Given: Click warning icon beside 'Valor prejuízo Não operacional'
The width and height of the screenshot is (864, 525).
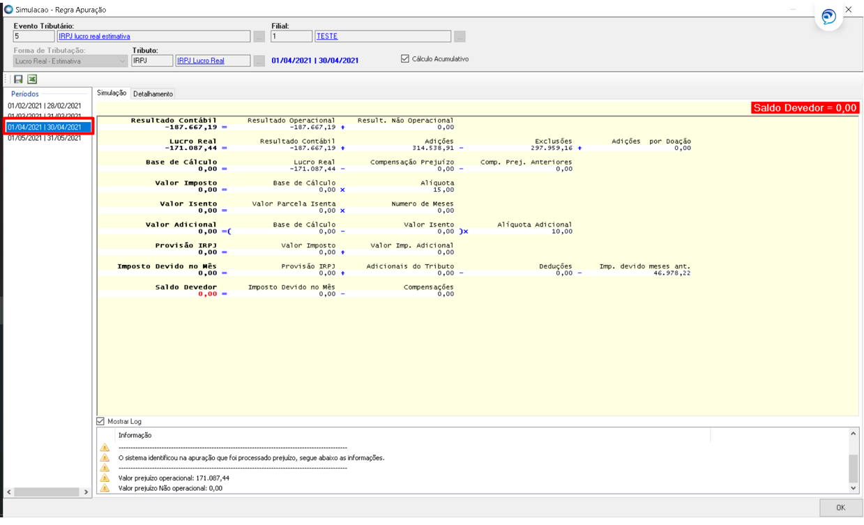Looking at the screenshot, I should tap(105, 488).
